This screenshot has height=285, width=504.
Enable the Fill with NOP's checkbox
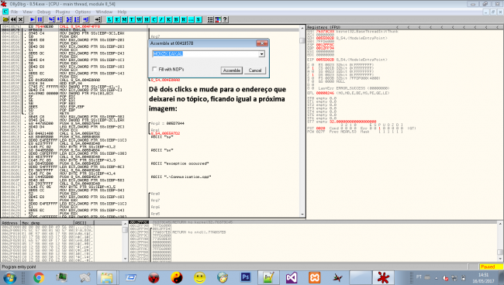(154, 69)
